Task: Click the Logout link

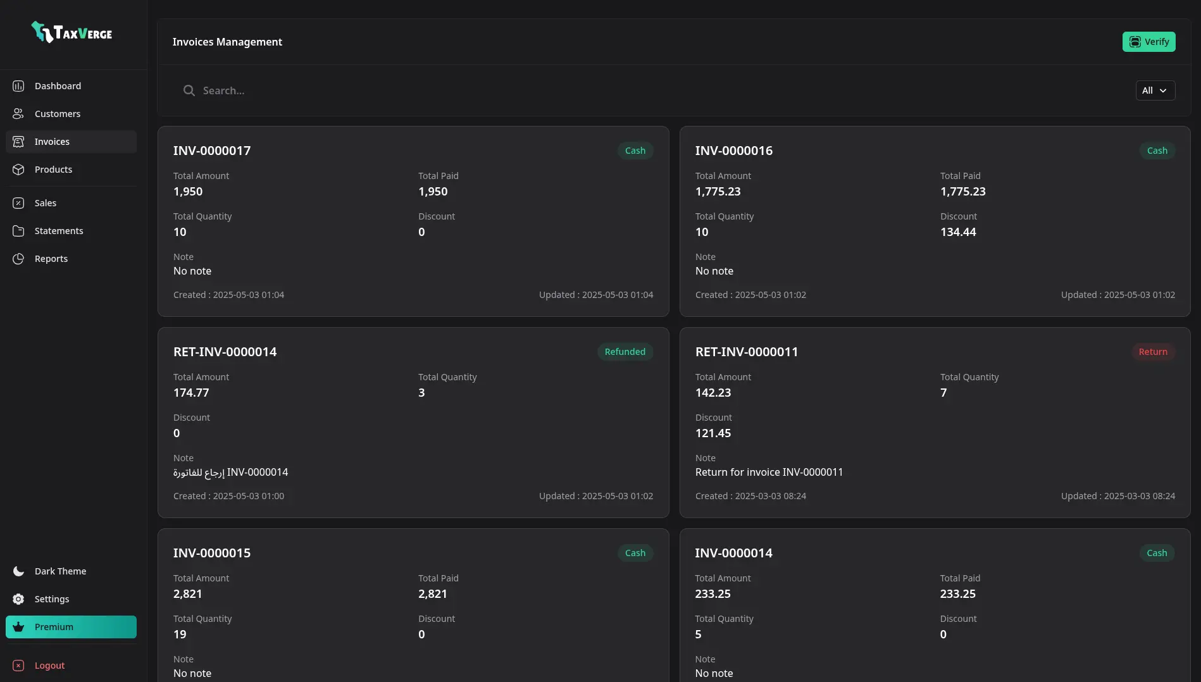Action: point(49,665)
